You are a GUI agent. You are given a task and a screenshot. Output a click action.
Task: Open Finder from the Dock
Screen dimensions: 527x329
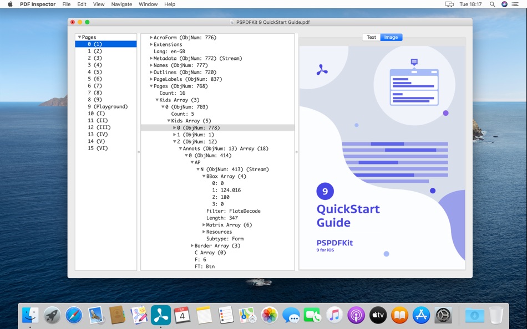(31, 315)
